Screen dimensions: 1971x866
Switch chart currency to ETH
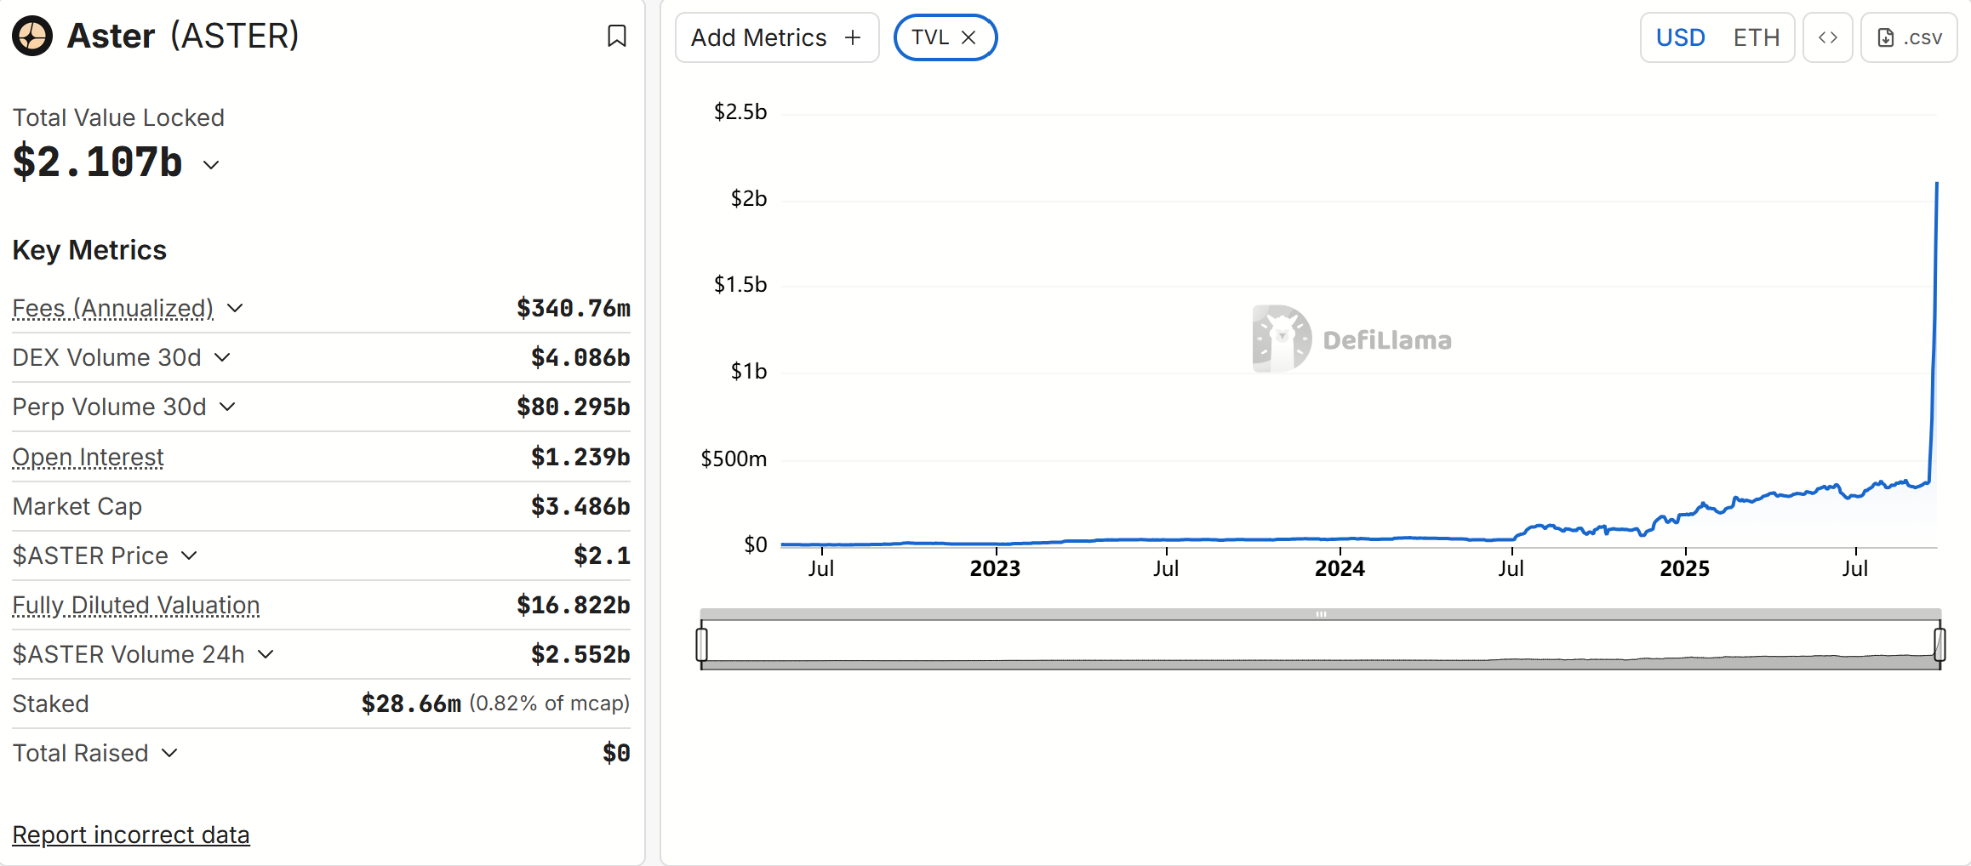[1756, 37]
